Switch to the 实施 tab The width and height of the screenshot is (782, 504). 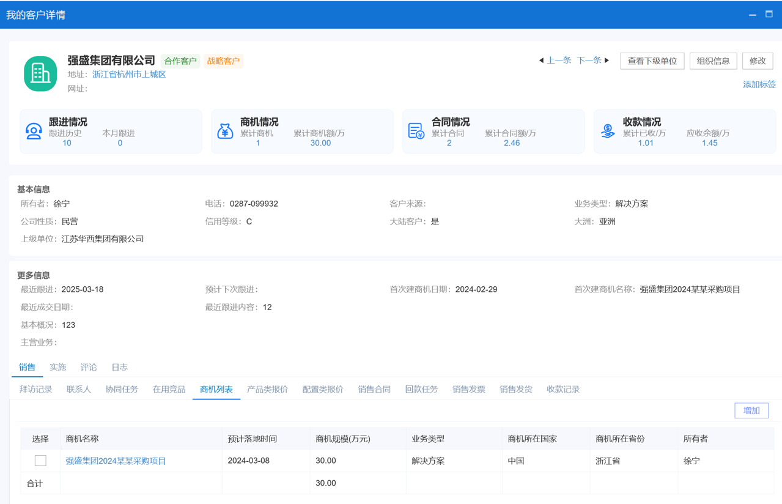pyautogui.click(x=58, y=367)
